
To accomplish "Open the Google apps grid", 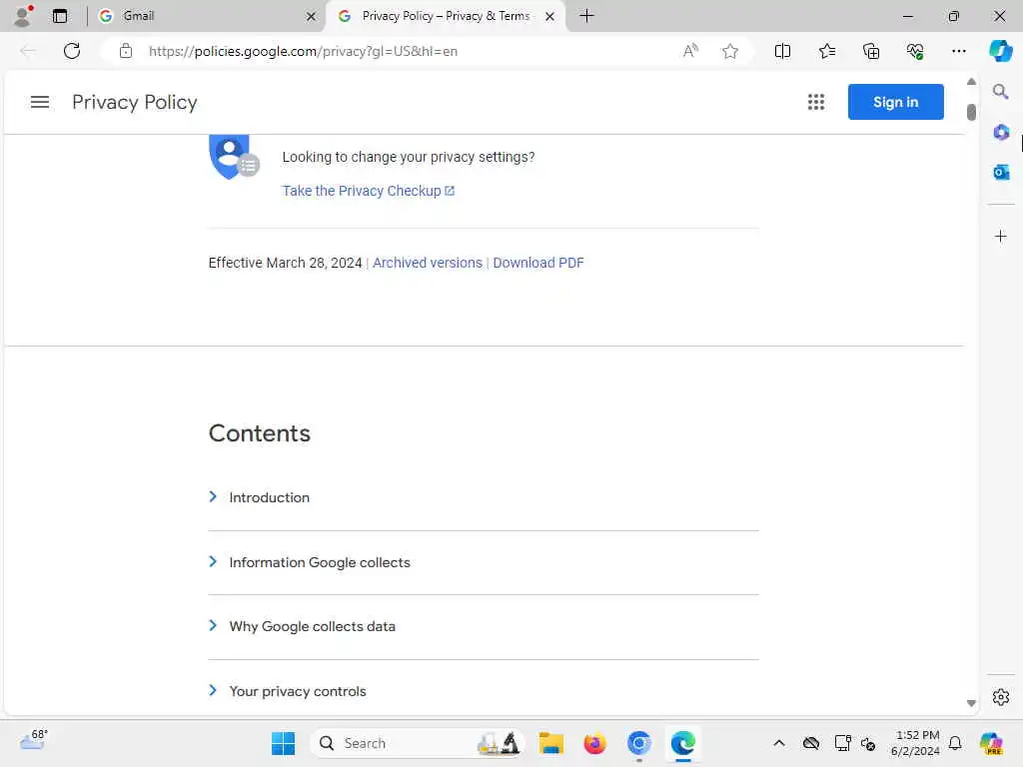I will (x=815, y=102).
